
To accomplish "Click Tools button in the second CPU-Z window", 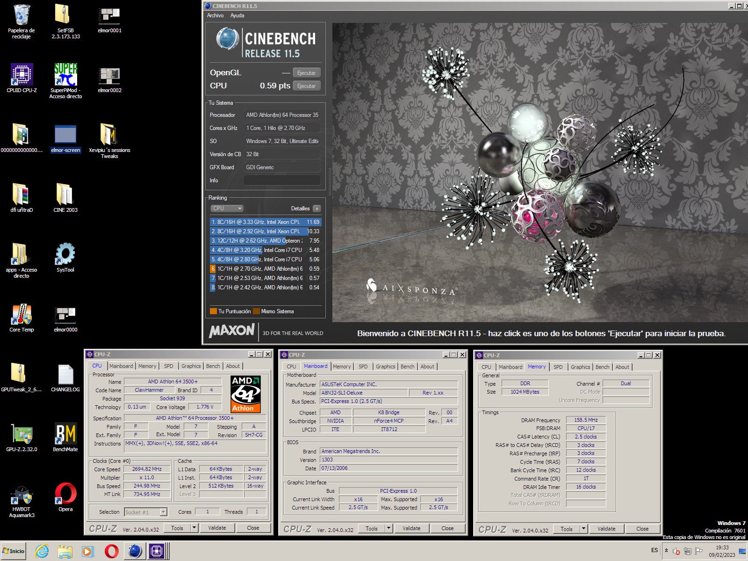I will [x=372, y=528].
